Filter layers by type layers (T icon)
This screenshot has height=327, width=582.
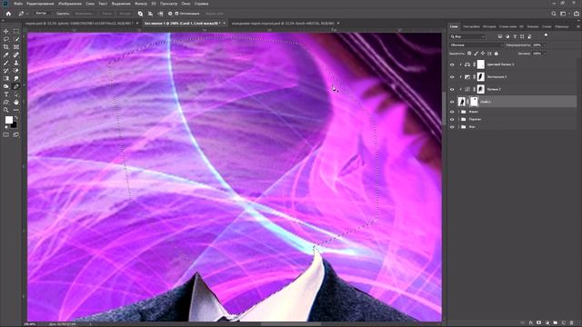[x=515, y=36]
